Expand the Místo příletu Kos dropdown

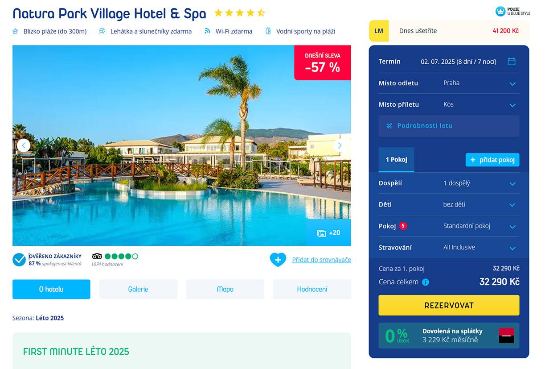click(x=449, y=104)
